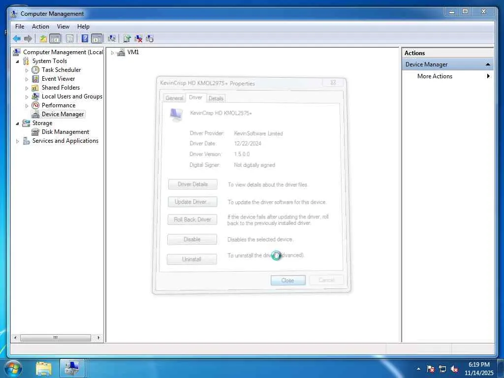Click the console tree scrollbar right arrow
The width and height of the screenshot is (504, 378).
[x=98, y=338]
